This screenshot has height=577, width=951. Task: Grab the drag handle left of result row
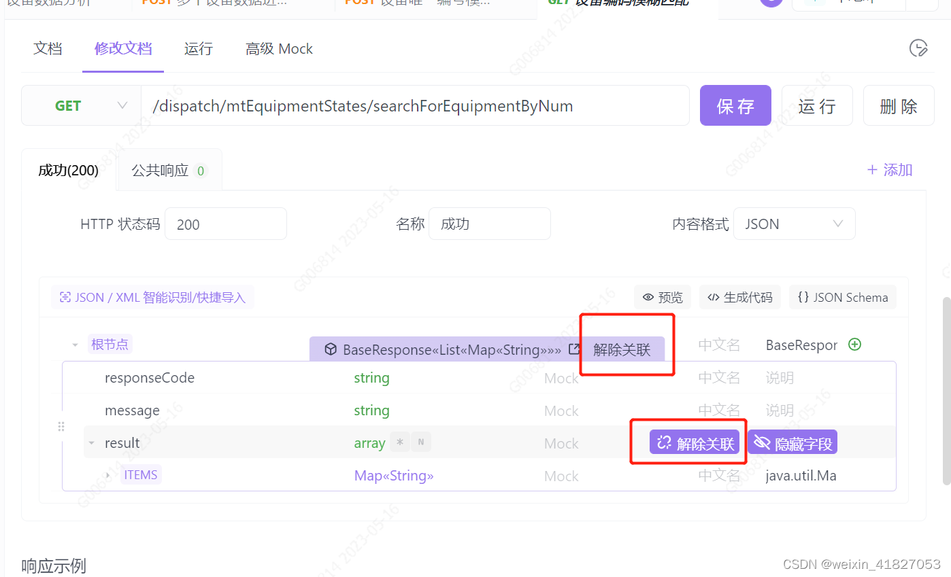(x=61, y=427)
